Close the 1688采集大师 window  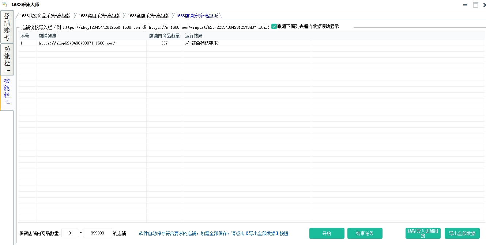(484, 5)
